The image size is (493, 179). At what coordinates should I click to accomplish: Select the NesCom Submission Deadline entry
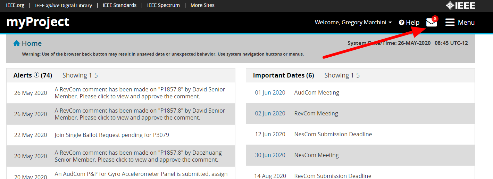(333, 134)
